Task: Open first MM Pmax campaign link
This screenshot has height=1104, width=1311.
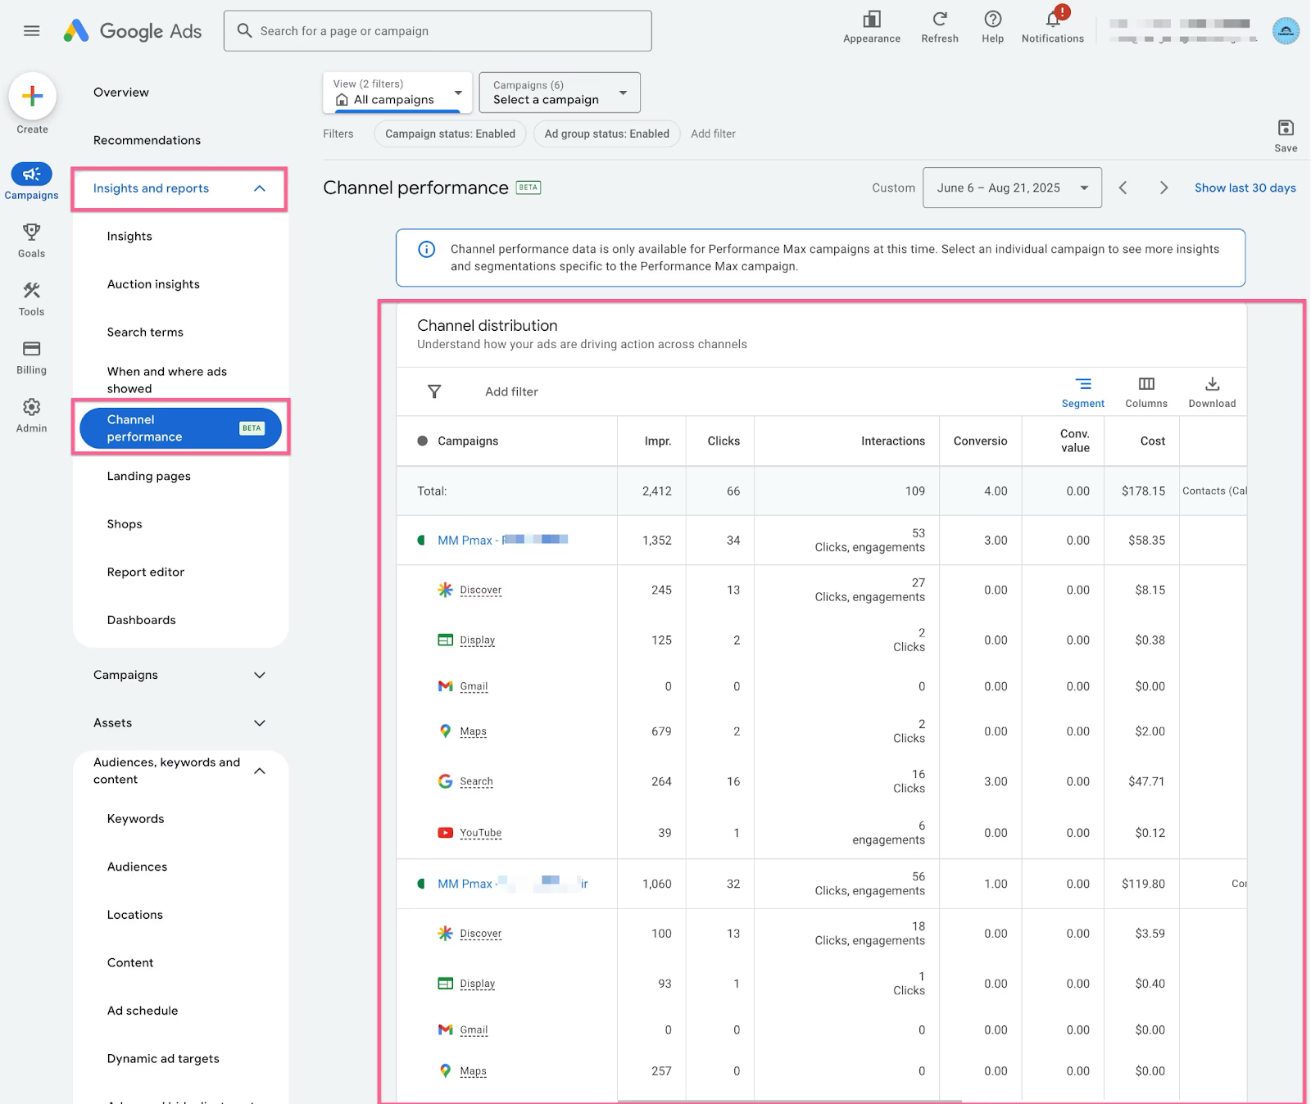Action: tap(502, 540)
